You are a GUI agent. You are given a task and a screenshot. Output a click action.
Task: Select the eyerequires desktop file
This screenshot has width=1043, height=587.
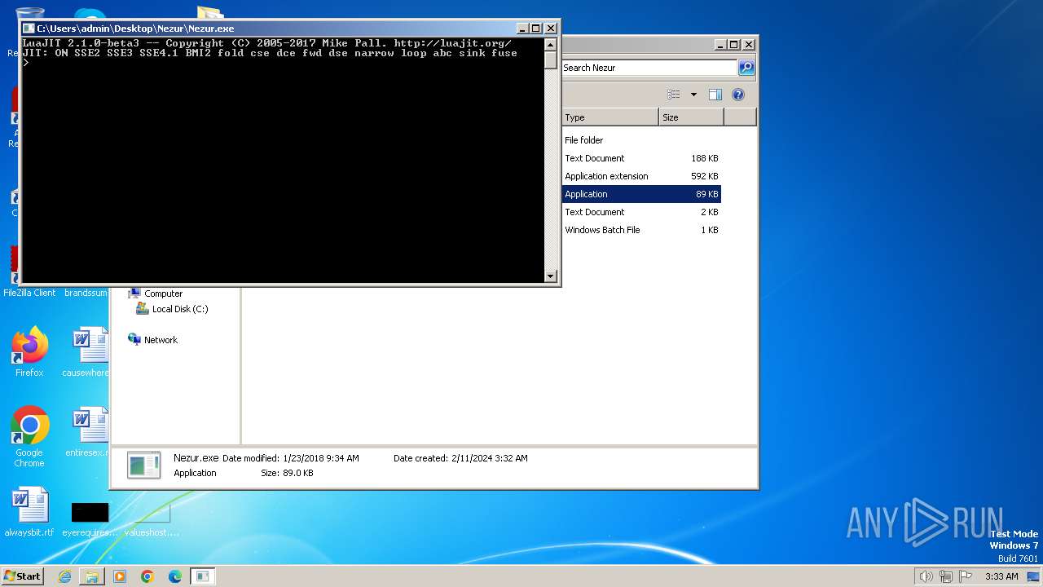pos(90,520)
